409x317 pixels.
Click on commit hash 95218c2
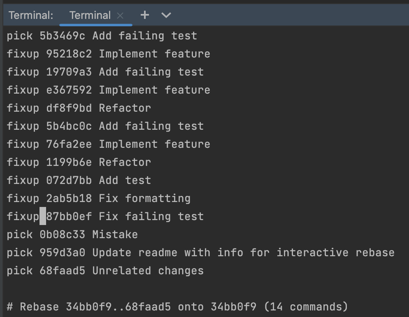[69, 54]
